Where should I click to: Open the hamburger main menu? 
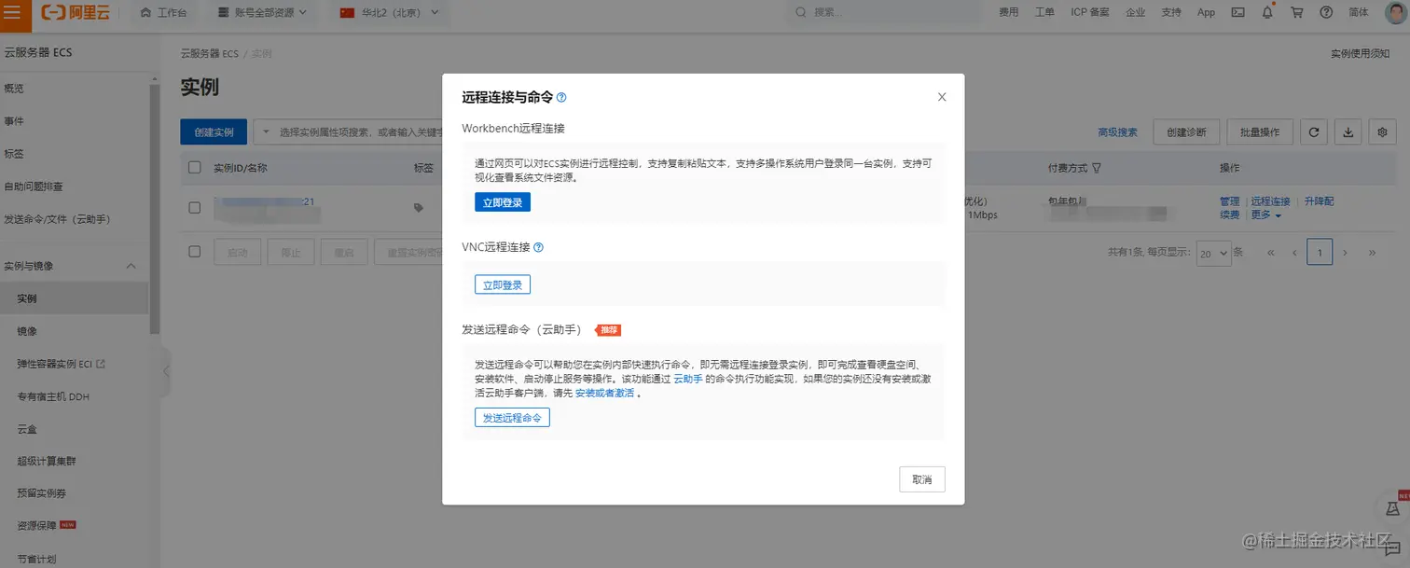(x=12, y=12)
